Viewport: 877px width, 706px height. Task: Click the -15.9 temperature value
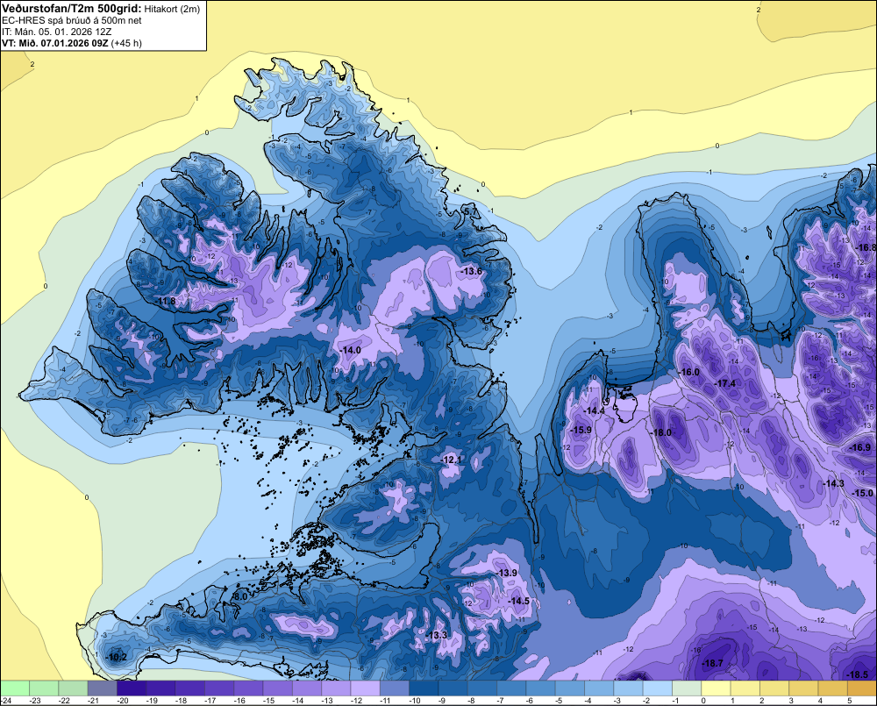click(581, 430)
